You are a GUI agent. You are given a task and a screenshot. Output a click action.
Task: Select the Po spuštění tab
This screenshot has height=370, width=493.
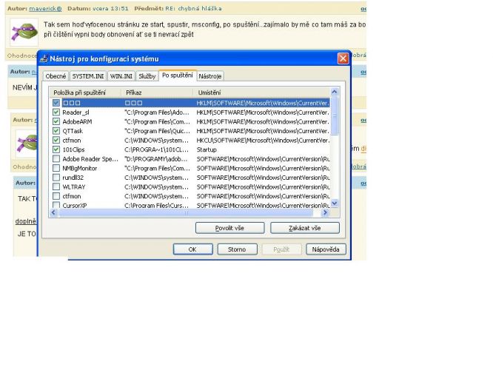178,75
